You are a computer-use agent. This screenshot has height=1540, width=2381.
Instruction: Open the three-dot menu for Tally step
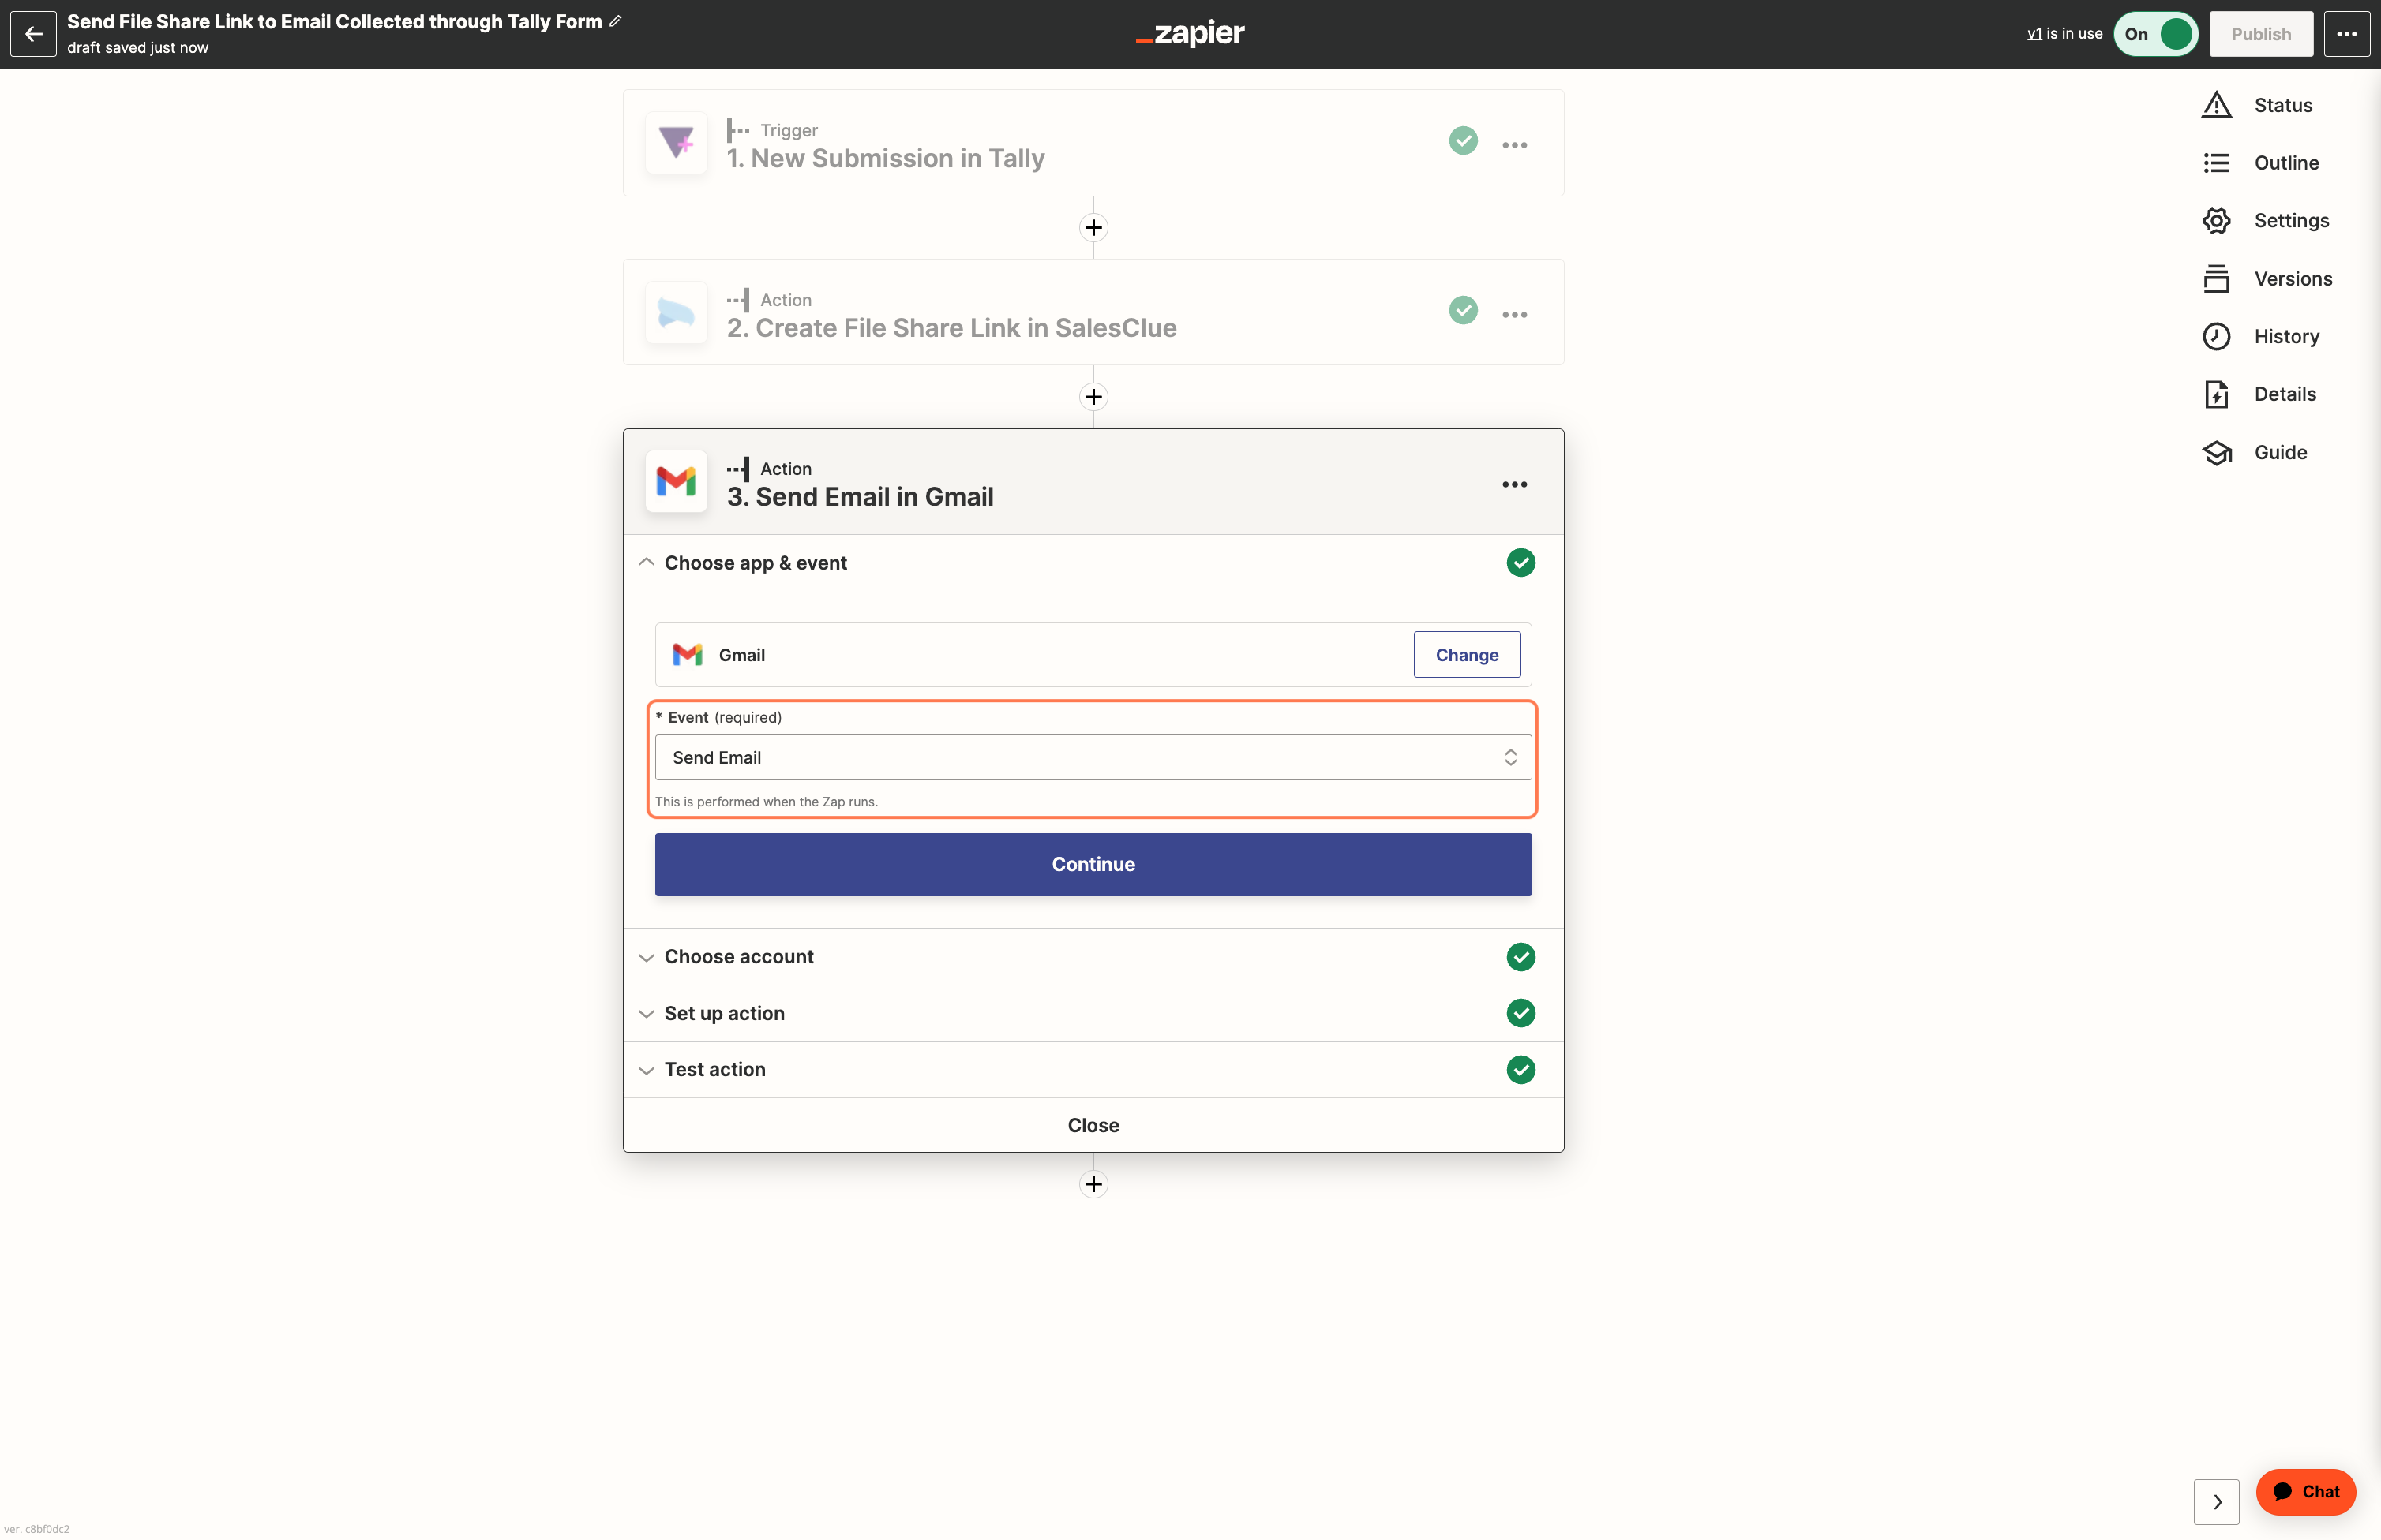coord(1515,145)
